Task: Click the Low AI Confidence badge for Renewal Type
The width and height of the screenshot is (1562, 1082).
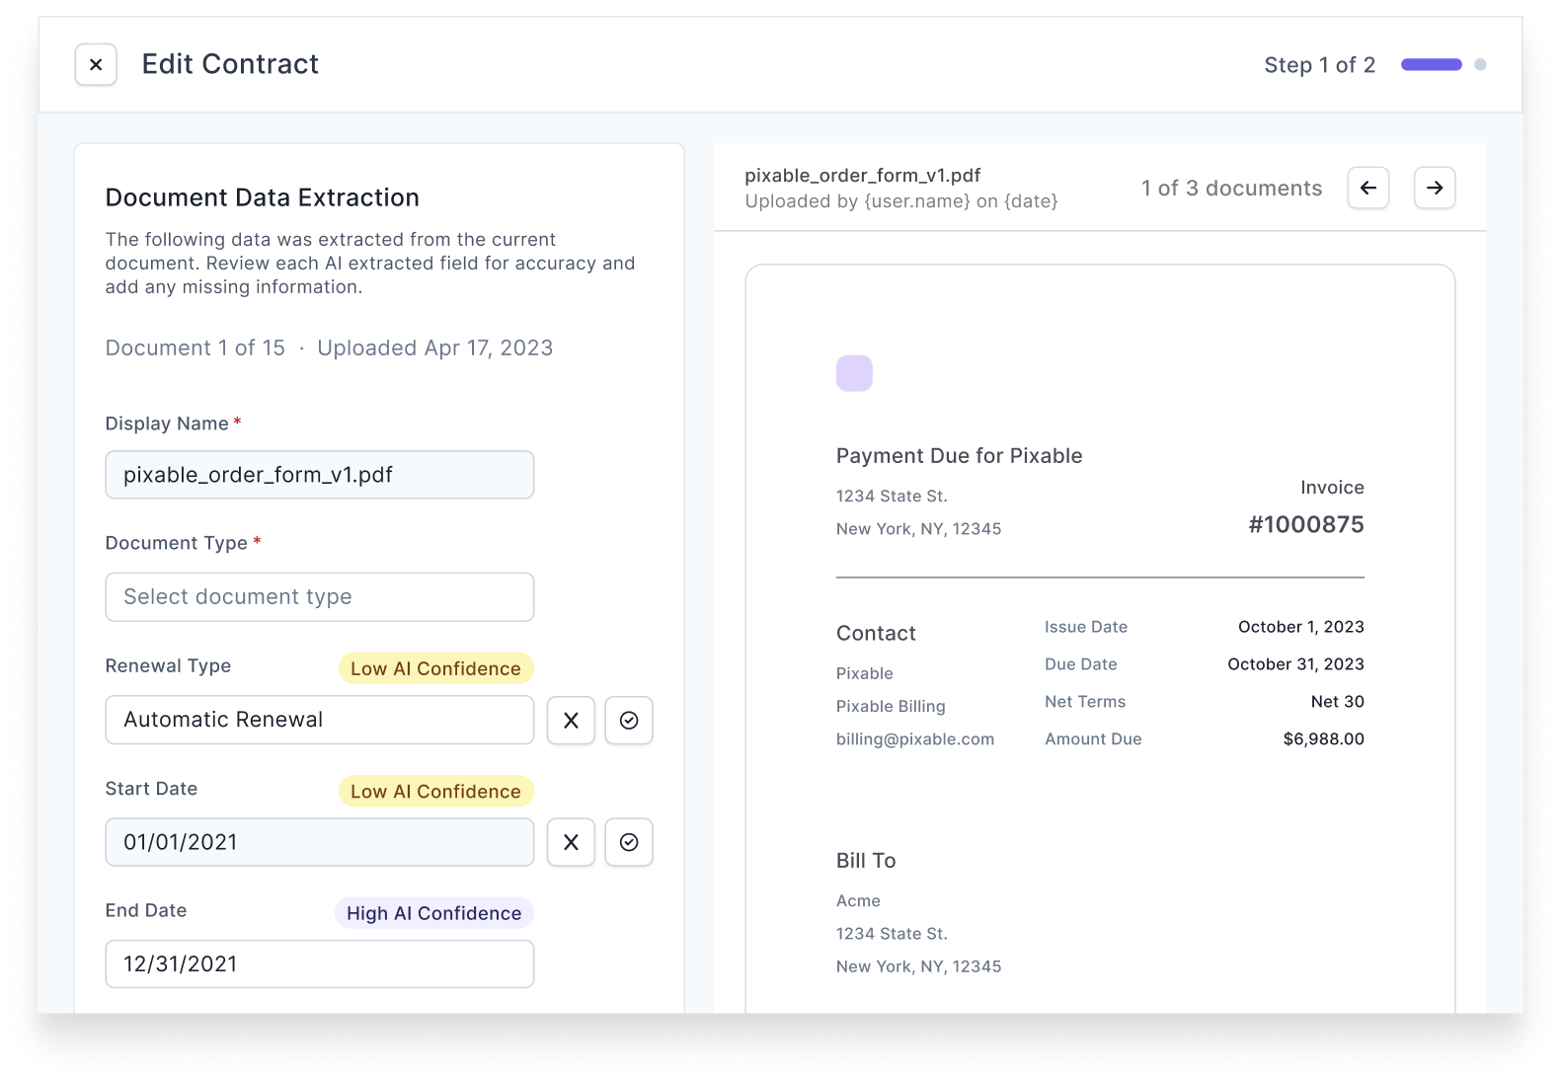Action: click(x=435, y=668)
